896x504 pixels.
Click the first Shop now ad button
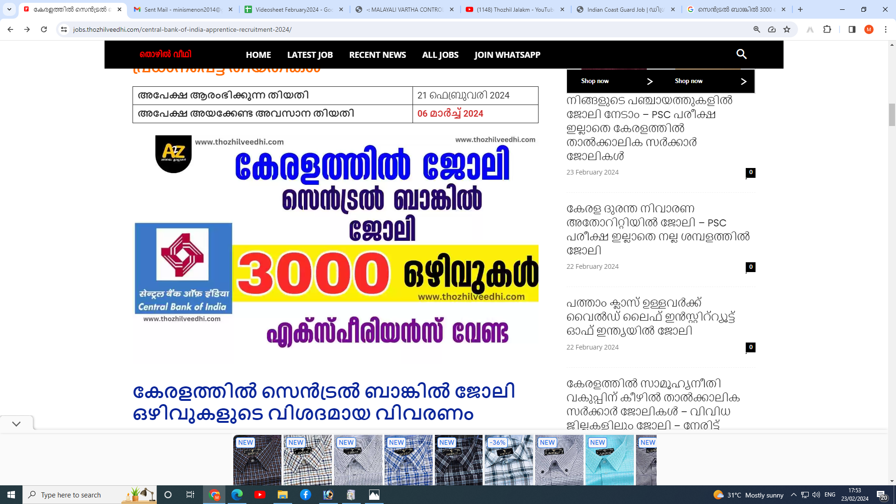click(x=595, y=81)
